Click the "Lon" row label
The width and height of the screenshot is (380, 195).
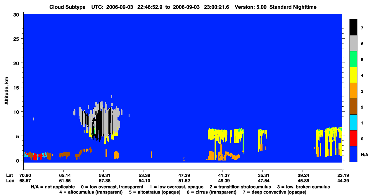point(10,181)
